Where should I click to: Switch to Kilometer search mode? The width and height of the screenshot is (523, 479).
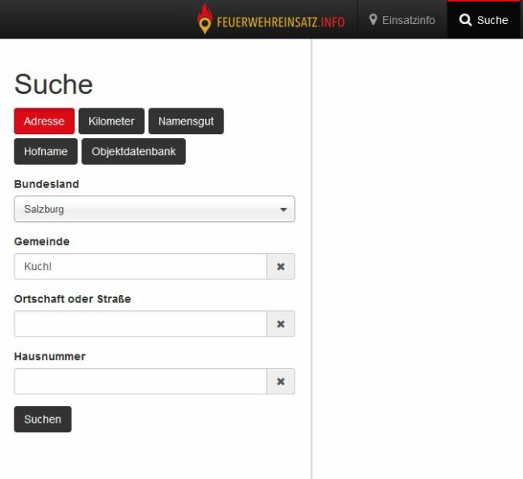(x=111, y=121)
